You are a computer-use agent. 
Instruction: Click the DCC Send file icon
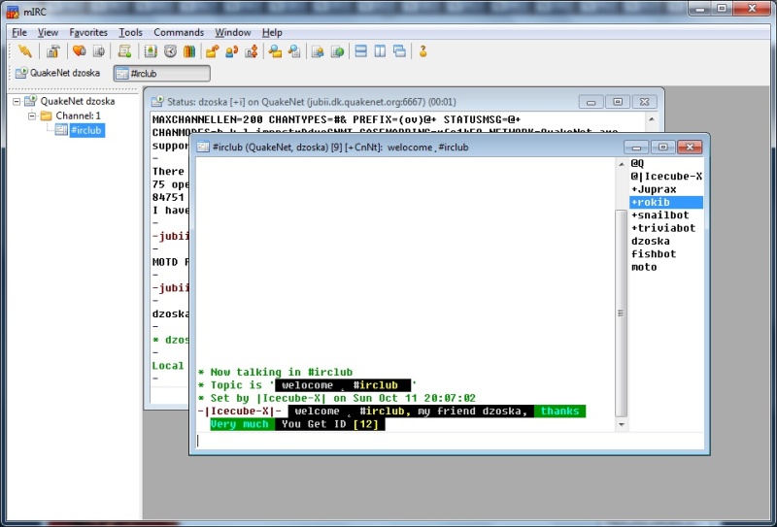[213, 51]
